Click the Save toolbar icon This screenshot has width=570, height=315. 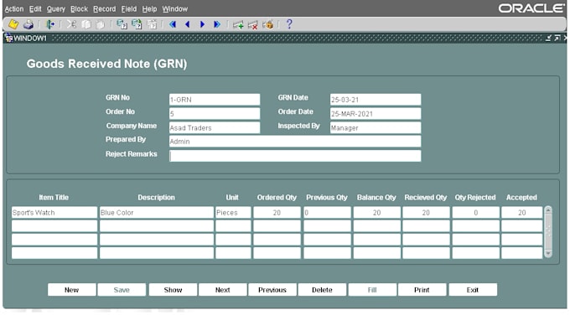pos(13,24)
